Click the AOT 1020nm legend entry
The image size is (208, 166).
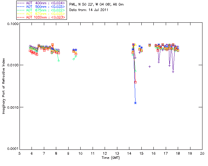coord(41,17)
